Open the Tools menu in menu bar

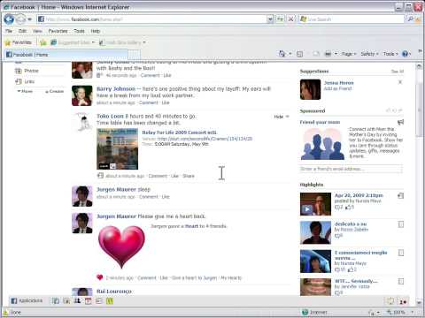click(79, 31)
